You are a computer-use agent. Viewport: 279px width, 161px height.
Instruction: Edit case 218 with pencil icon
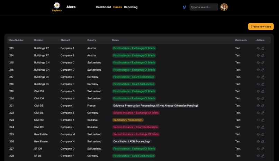pyautogui.click(x=263, y=84)
